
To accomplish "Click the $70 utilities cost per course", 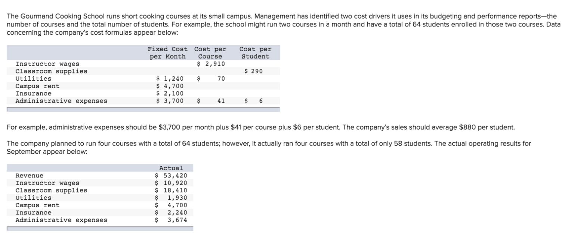I will click(x=220, y=79).
